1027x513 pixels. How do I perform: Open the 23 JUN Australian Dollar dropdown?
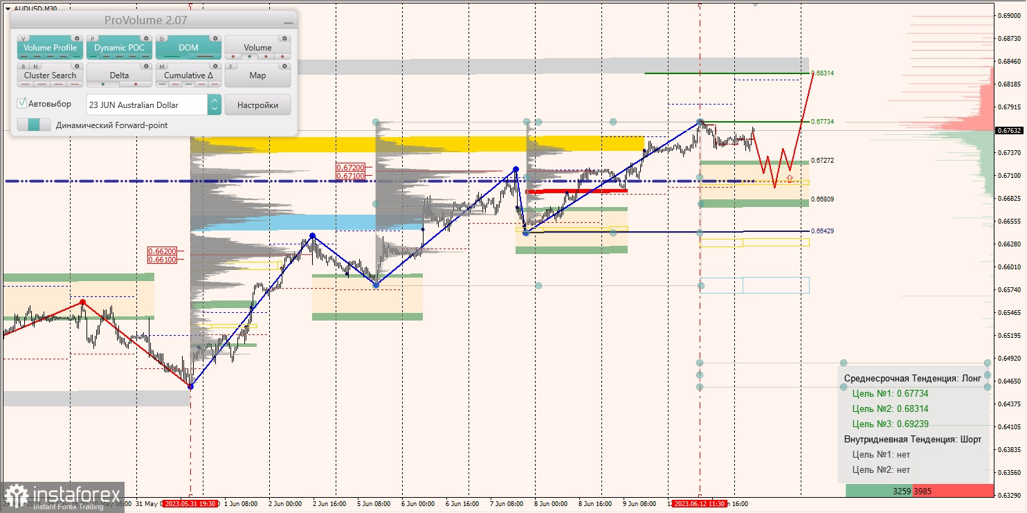[x=147, y=105]
